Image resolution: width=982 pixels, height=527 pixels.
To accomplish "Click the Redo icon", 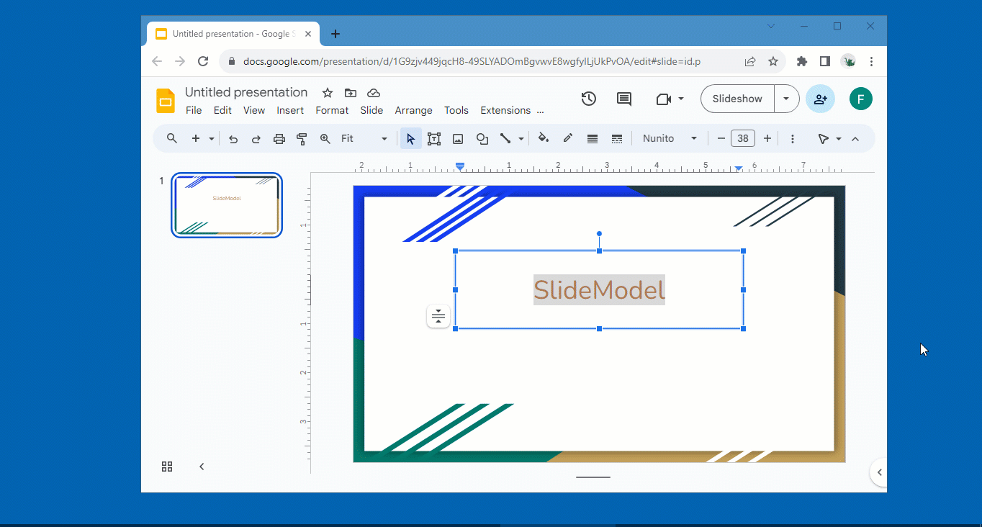I will pos(256,138).
